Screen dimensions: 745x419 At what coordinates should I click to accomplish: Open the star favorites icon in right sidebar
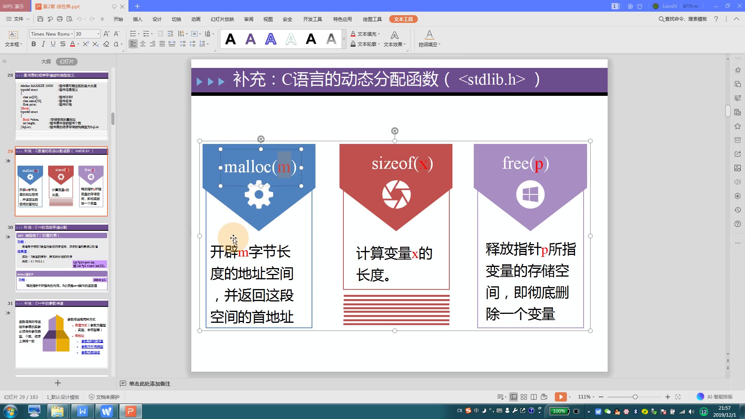point(738,126)
